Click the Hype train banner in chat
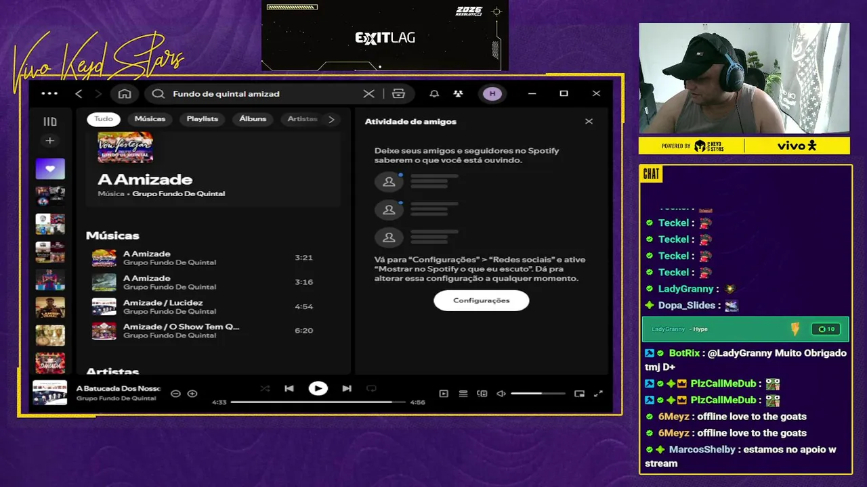Viewport: 867px width, 487px height. pos(745,329)
